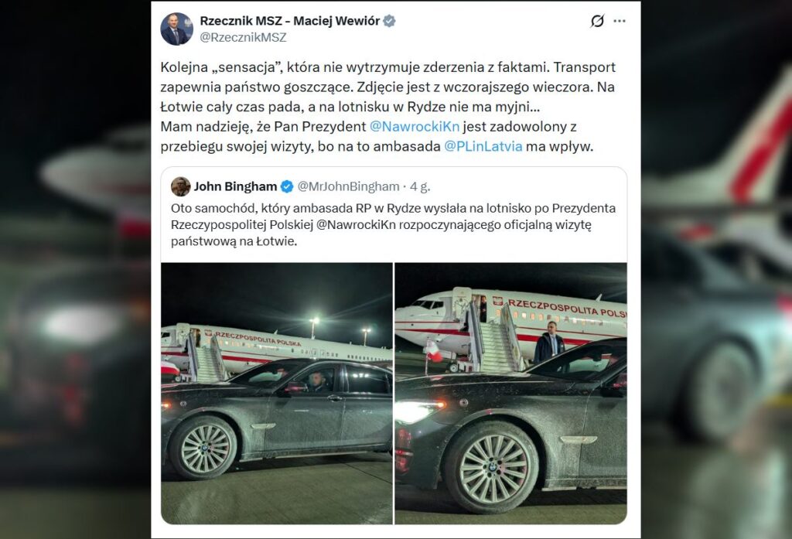
Task: Open the quoted tweet text by John Bingham
Action: (393, 224)
